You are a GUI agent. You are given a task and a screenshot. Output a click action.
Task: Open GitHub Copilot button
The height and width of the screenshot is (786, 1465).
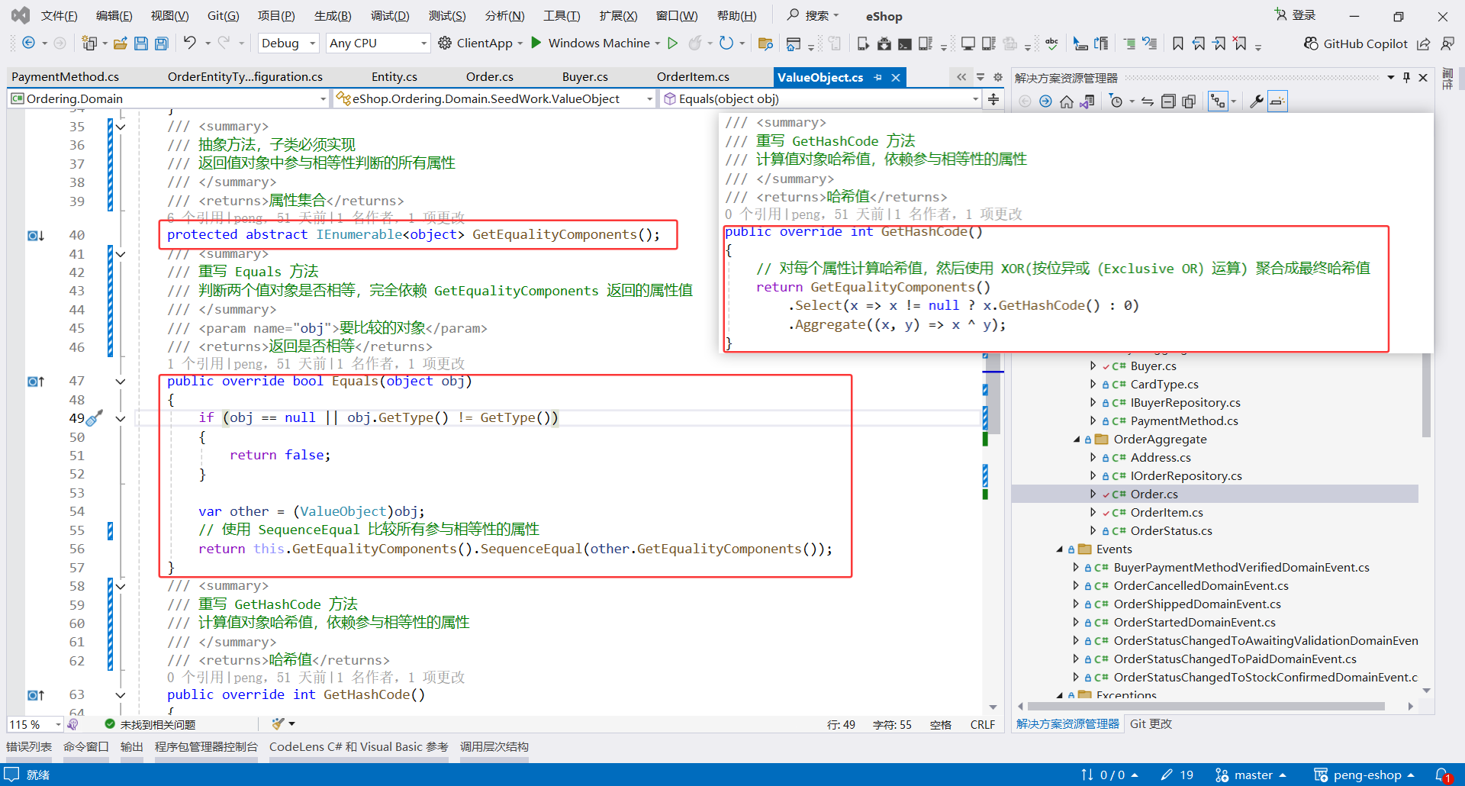click(x=1356, y=43)
